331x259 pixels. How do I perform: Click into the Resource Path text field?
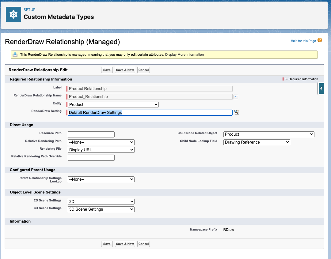pyautogui.click(x=91, y=134)
